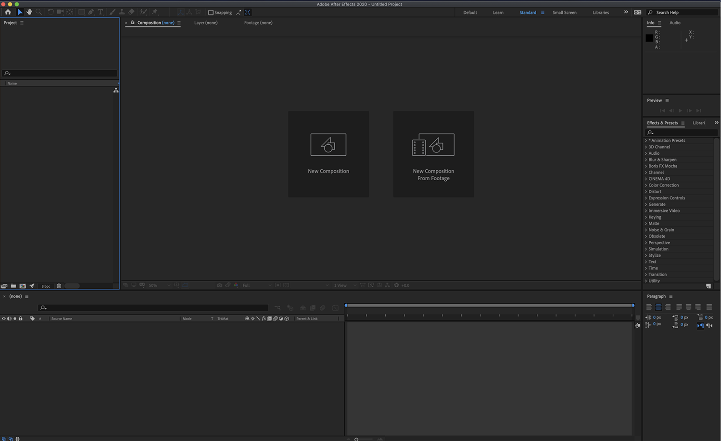This screenshot has width=722, height=441.
Task: Open the 50% magnification dropdown
Action: [x=159, y=285]
